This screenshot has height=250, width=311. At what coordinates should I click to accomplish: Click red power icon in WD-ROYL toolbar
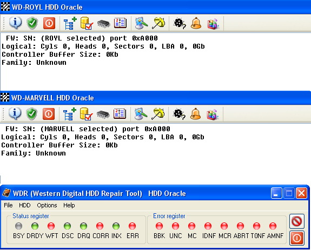pyautogui.click(x=49, y=23)
